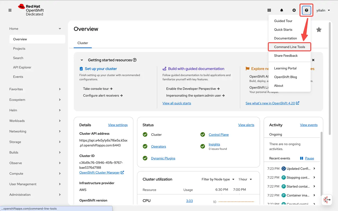
Task: Pause the recent events stream
Action: click(307, 158)
